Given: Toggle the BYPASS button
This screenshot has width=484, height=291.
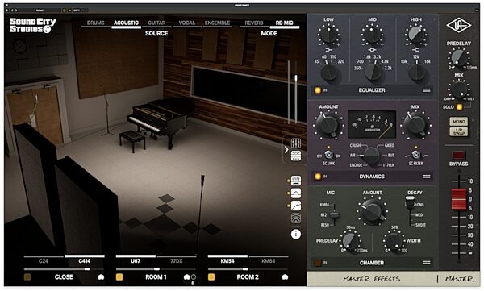Looking at the screenshot, I should tap(458, 156).
